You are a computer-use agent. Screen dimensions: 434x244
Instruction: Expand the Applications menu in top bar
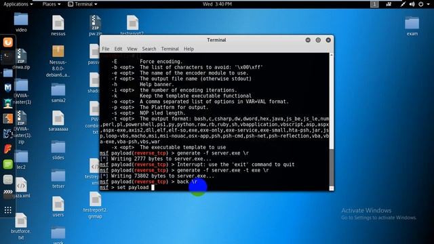tap(18, 4)
